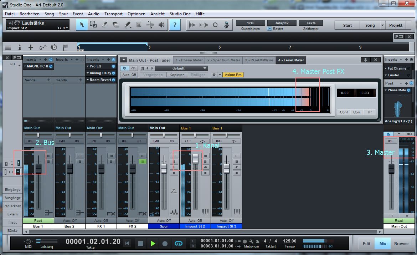Toggle Pro EQ power button

(114, 66)
